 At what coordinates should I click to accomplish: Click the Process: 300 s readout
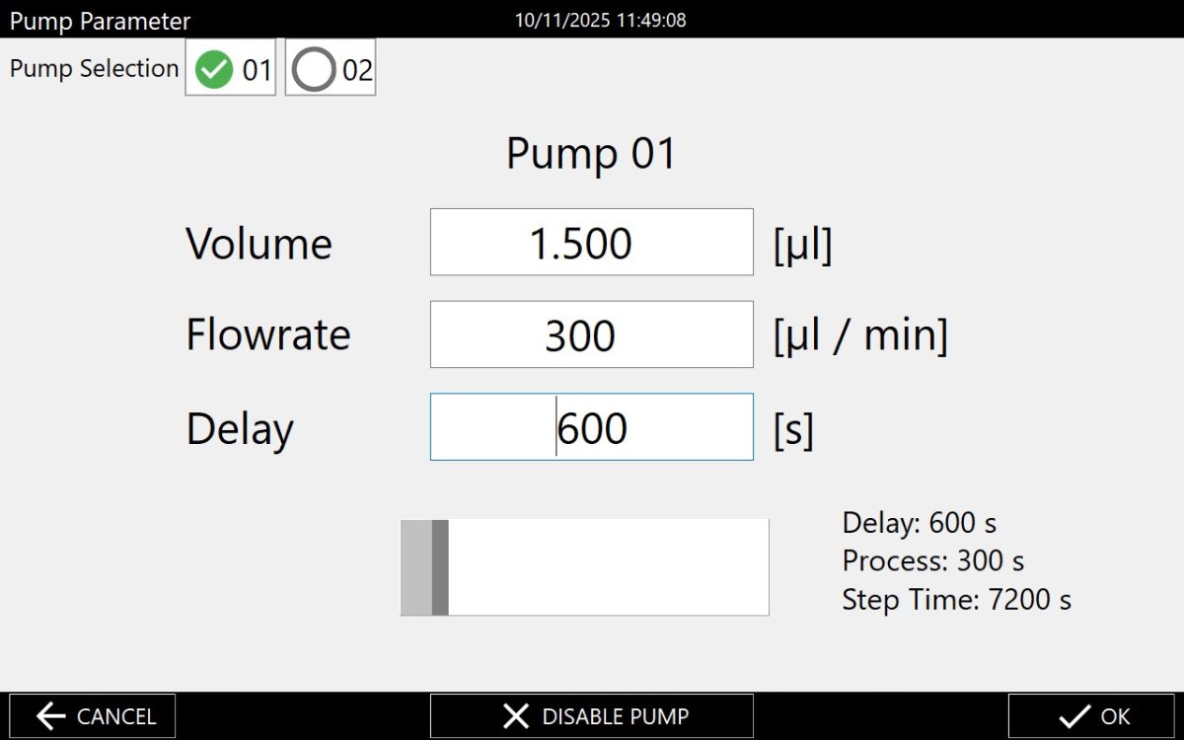click(932, 561)
